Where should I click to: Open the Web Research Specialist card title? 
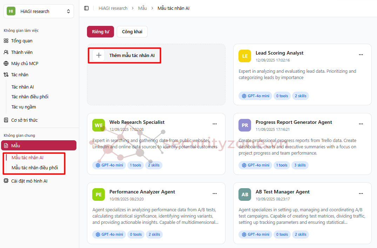pyautogui.click(x=137, y=122)
